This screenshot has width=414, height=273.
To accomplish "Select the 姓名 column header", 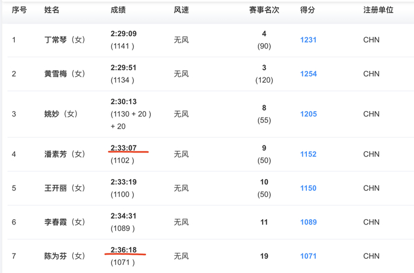I will point(52,10).
